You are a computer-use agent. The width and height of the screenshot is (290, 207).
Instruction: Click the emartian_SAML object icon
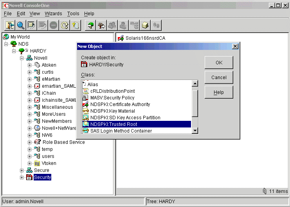tap(37, 86)
